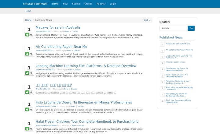
Task: Open user profile furnace-repair584319
Action: tap(44, 51)
